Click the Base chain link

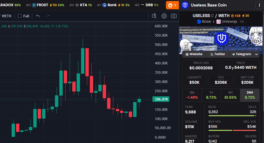click(x=204, y=21)
